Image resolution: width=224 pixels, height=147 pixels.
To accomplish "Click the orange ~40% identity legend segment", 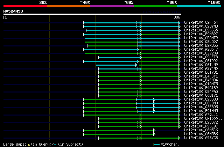I will pyautogui.click(x=69, y=6).
